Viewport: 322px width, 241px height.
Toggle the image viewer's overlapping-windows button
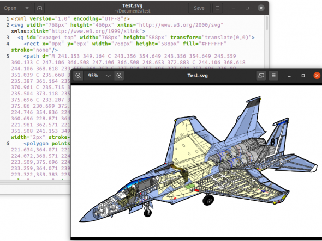(261, 76)
